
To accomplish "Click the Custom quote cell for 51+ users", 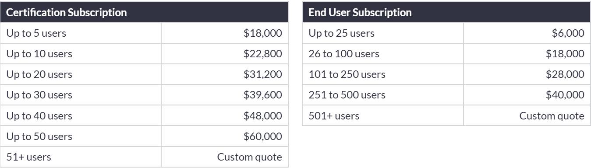I will click(x=225, y=157).
